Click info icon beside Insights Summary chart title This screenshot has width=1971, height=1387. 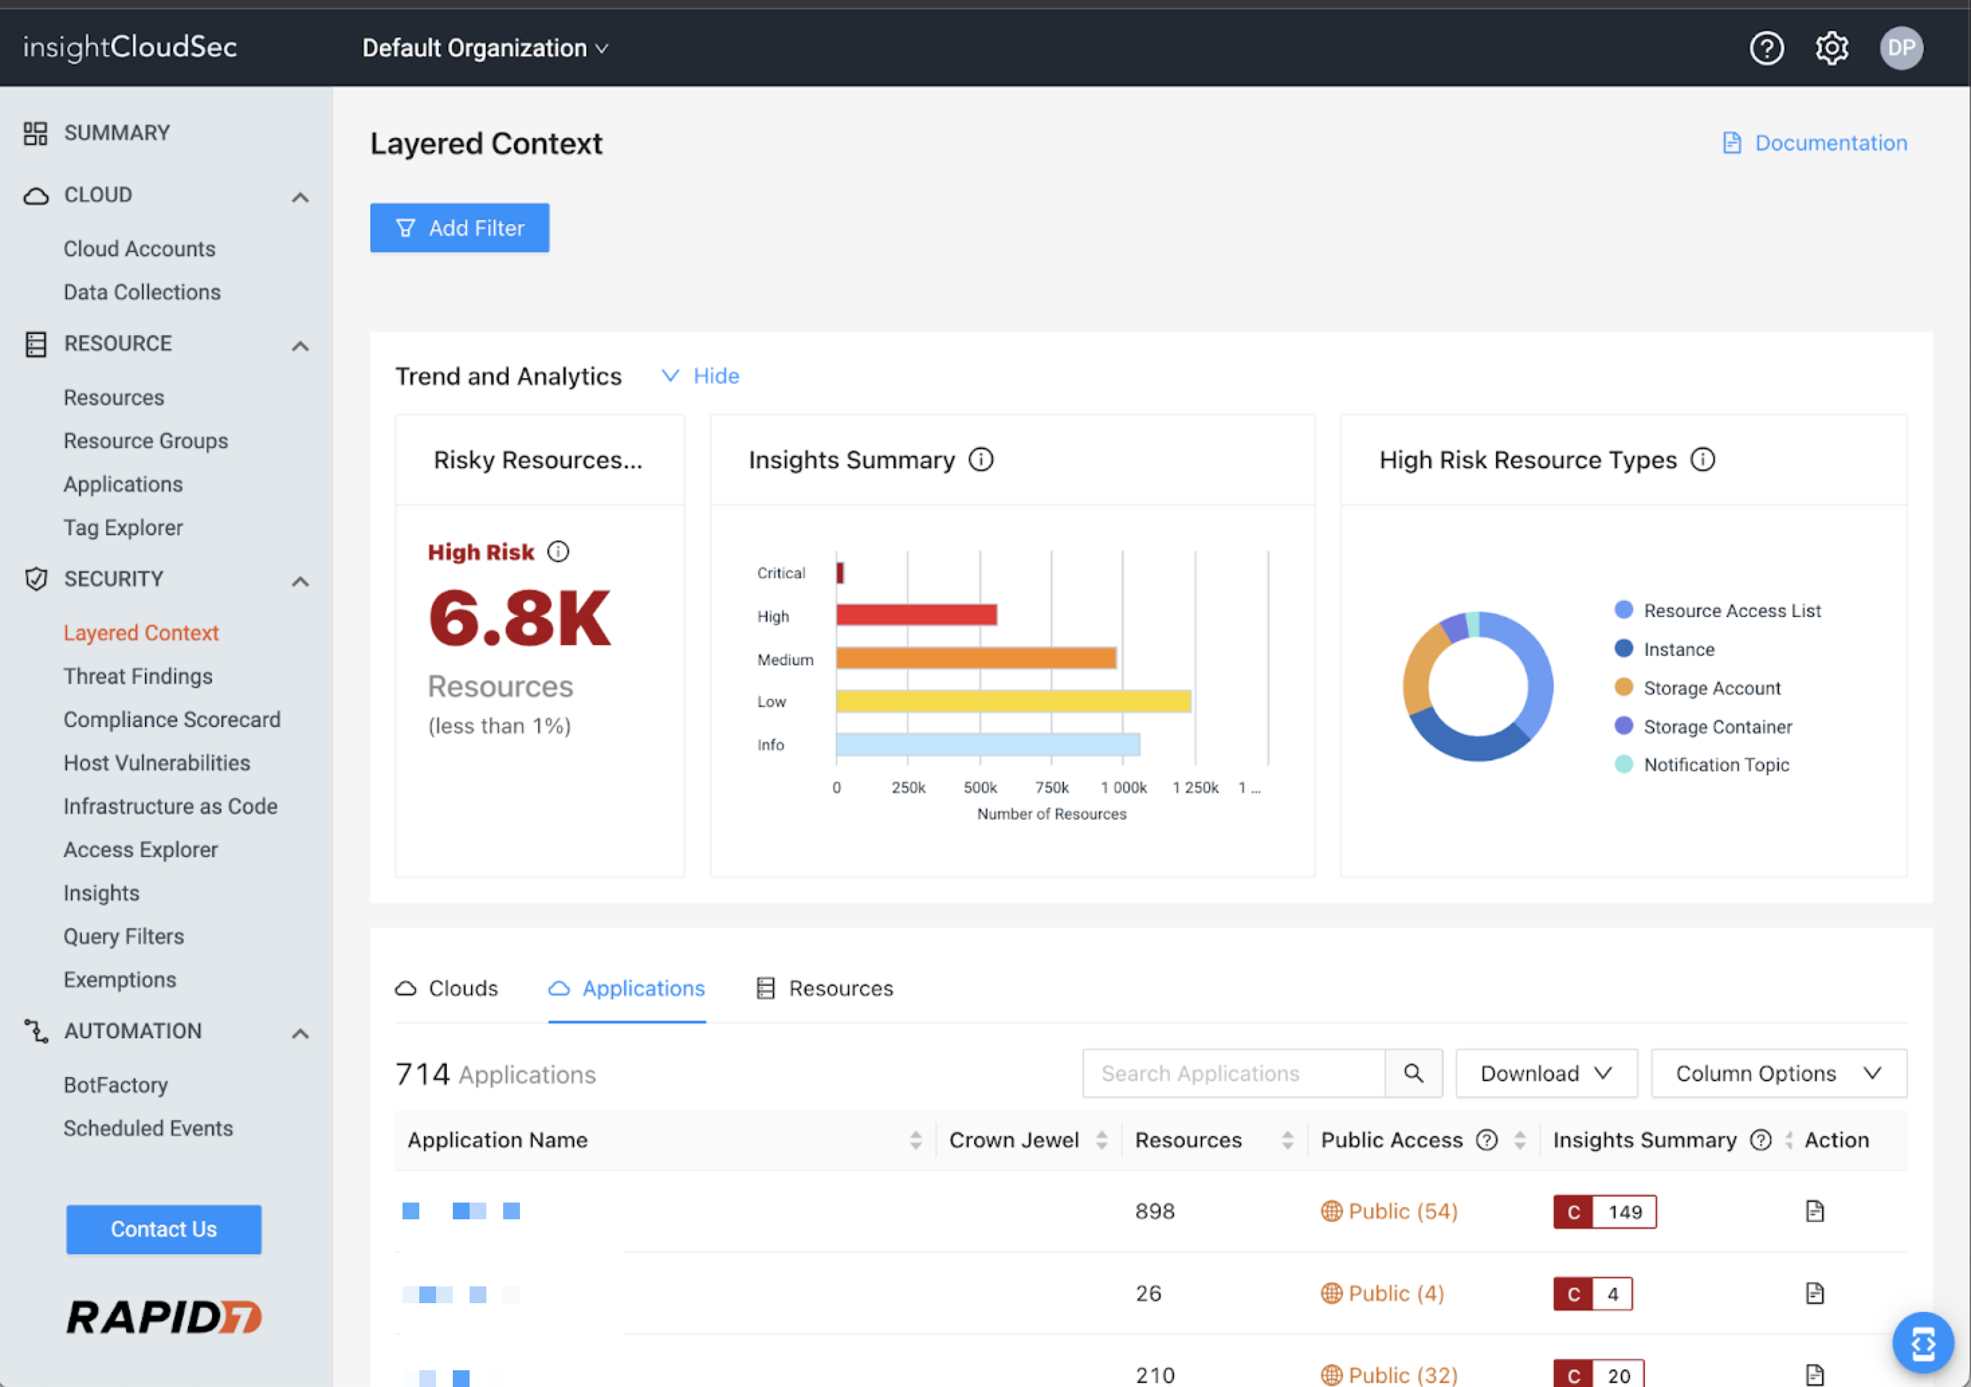980,460
